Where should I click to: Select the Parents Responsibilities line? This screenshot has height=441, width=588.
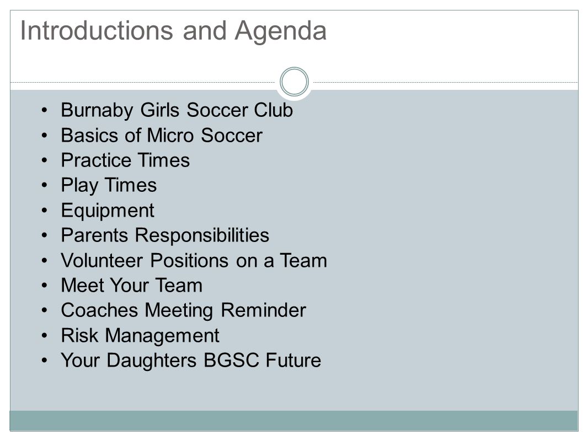point(165,236)
